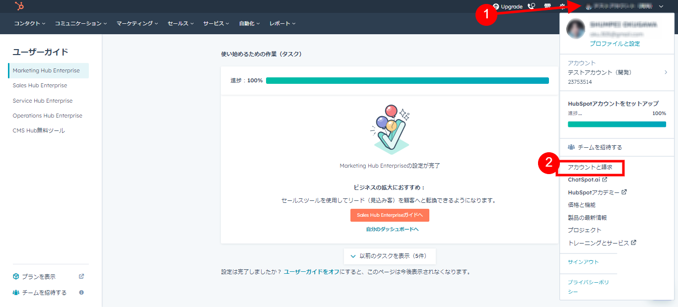This screenshot has height=307, width=678.
Task: Open the コミュニケーション menu dropdown
Action: [x=81, y=23]
